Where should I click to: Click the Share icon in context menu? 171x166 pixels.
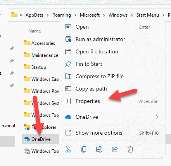pyautogui.click(x=115, y=149)
